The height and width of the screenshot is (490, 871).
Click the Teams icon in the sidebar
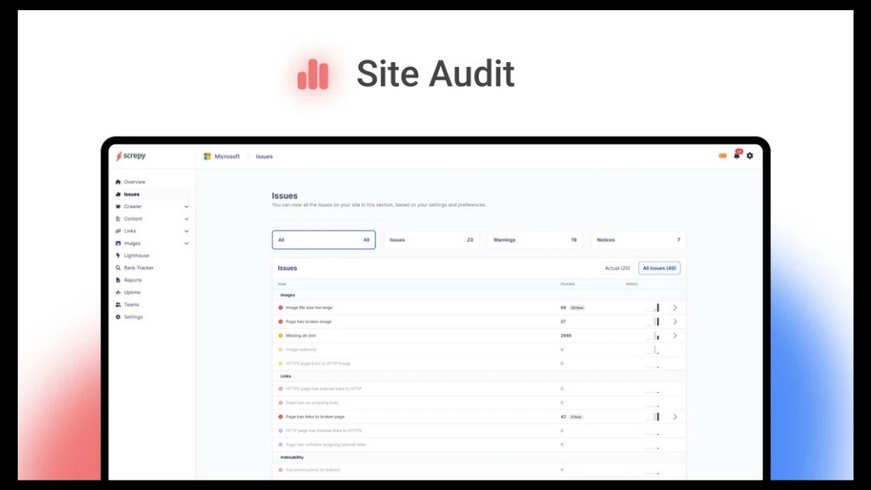click(x=117, y=304)
